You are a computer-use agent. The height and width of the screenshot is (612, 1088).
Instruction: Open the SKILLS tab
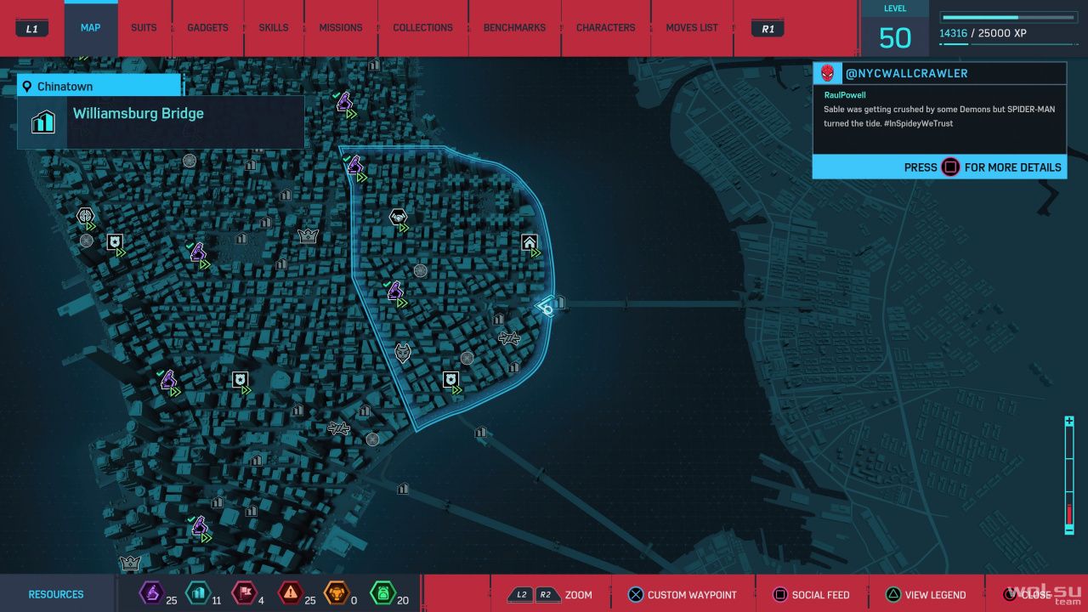click(273, 28)
